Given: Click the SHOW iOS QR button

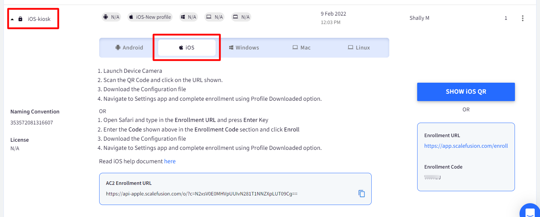Looking at the screenshot, I should tap(466, 92).
